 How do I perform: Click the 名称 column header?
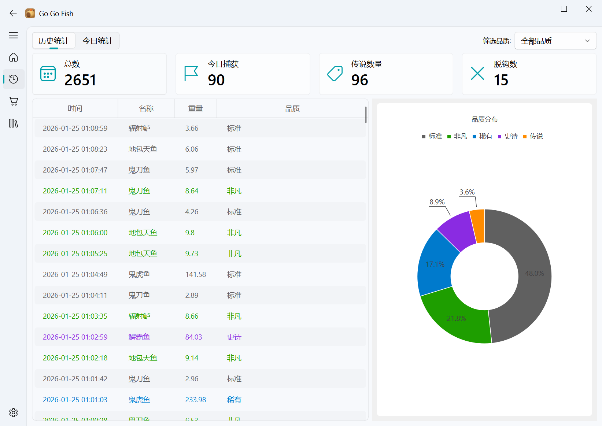point(146,108)
